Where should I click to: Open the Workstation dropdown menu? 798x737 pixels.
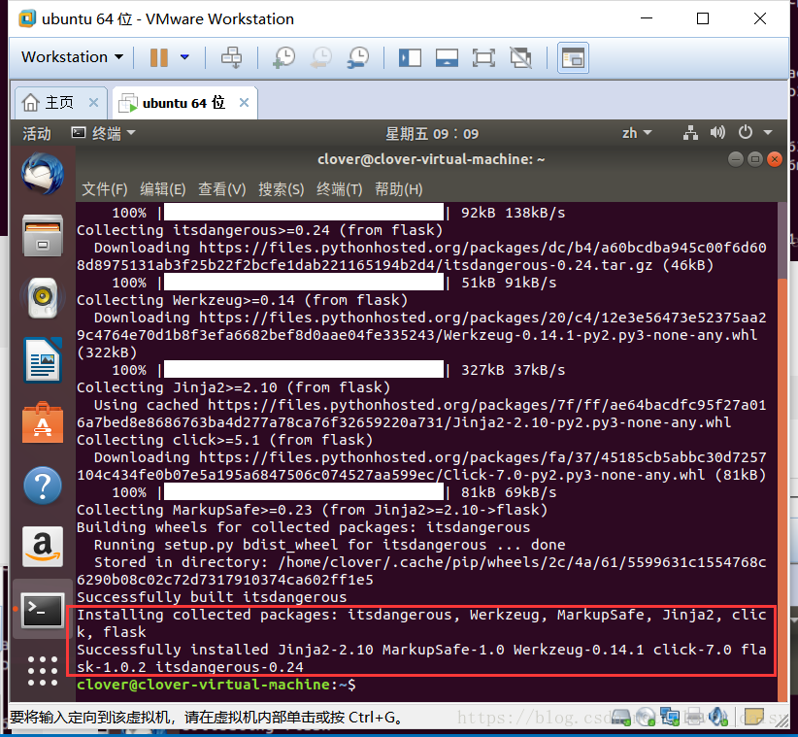(72, 57)
